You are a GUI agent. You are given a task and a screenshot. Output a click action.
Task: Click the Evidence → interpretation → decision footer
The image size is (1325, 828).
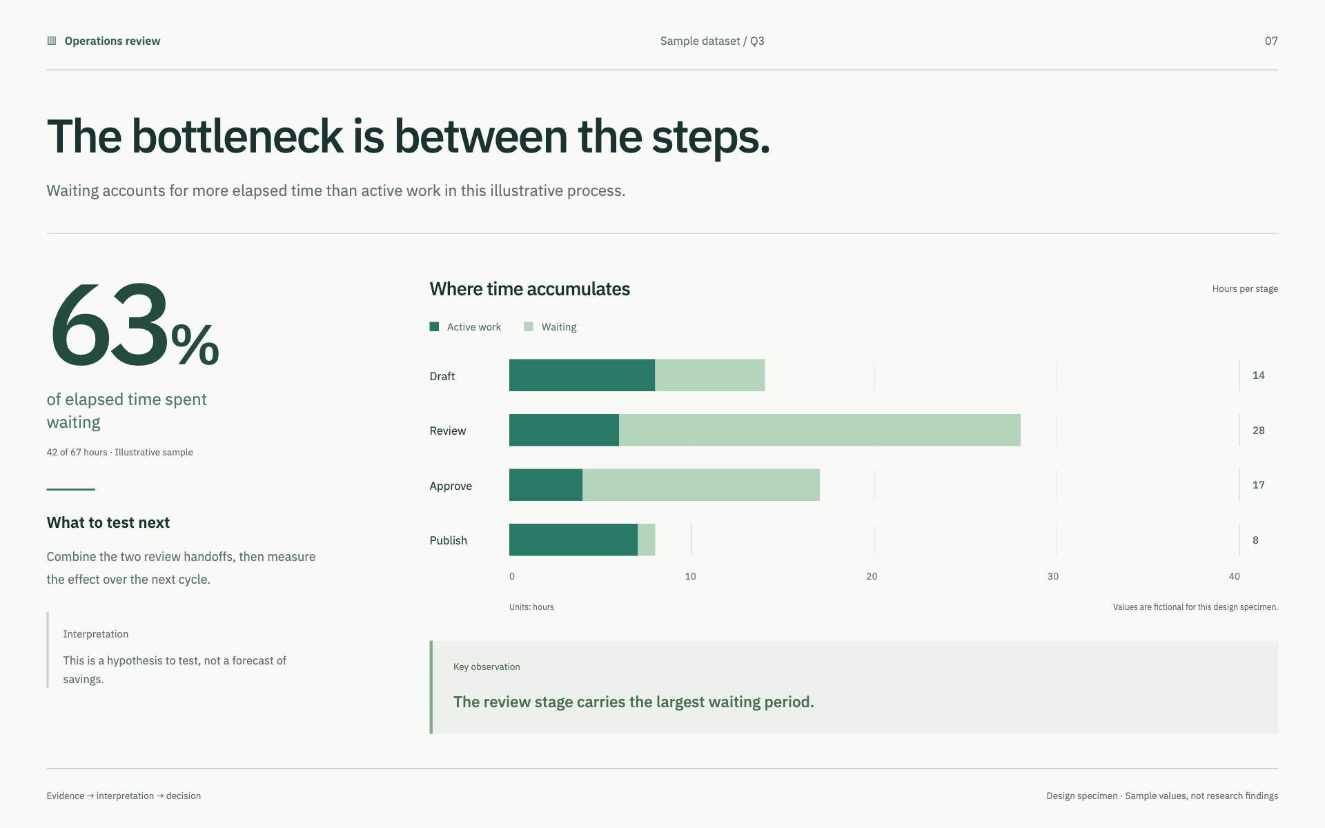tap(124, 796)
